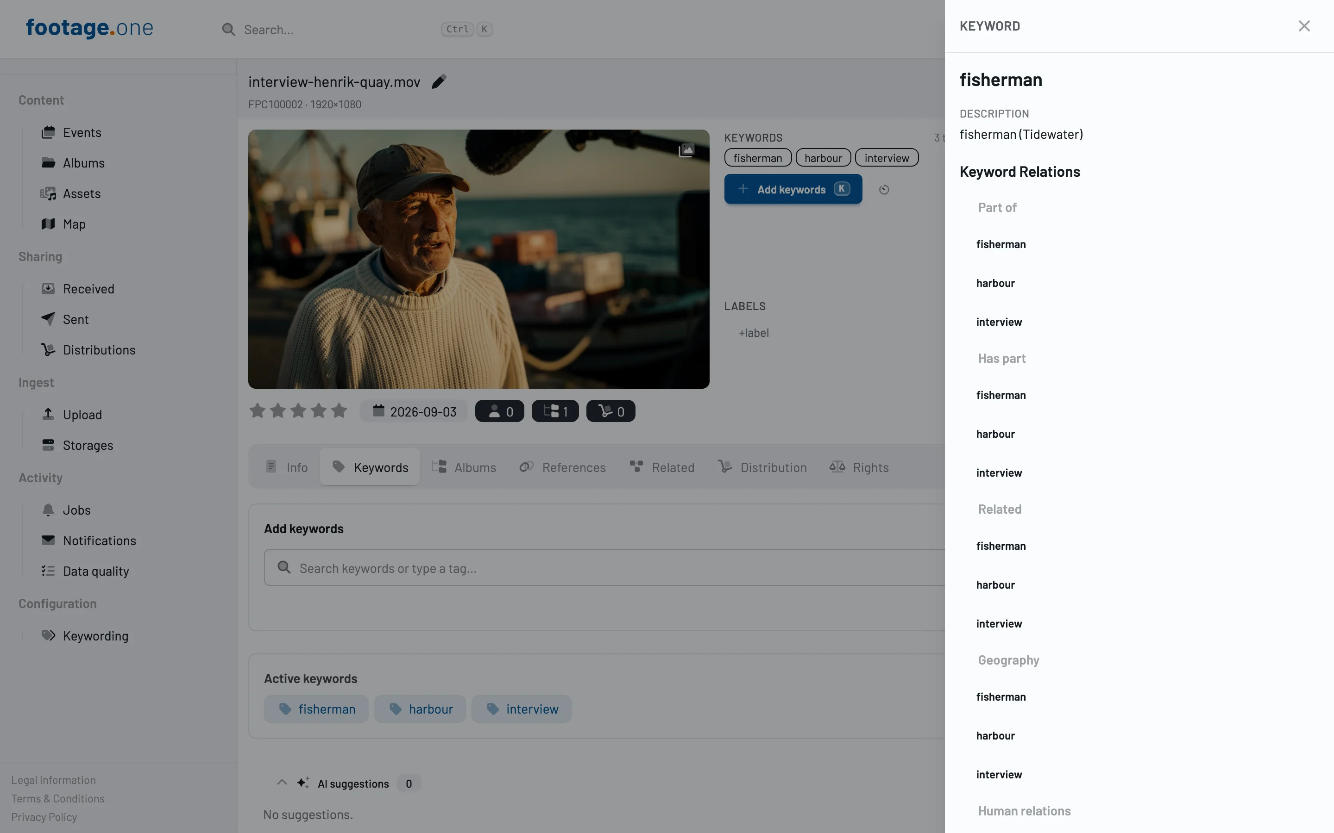Click the Upload arrow icon

(x=48, y=414)
